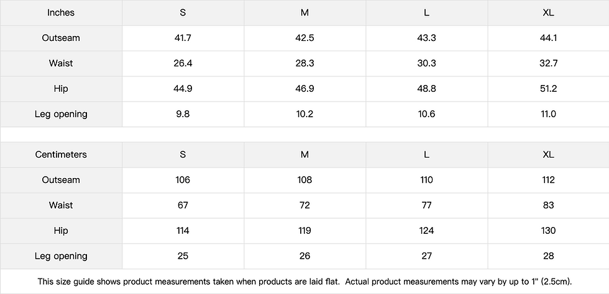
Task: Click the S column header in Inches table
Action: click(x=183, y=13)
